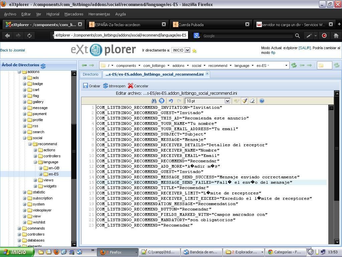Click the Google search engine selector icon
The height and width of the screenshot is (257, 342).
click(x=197, y=35)
